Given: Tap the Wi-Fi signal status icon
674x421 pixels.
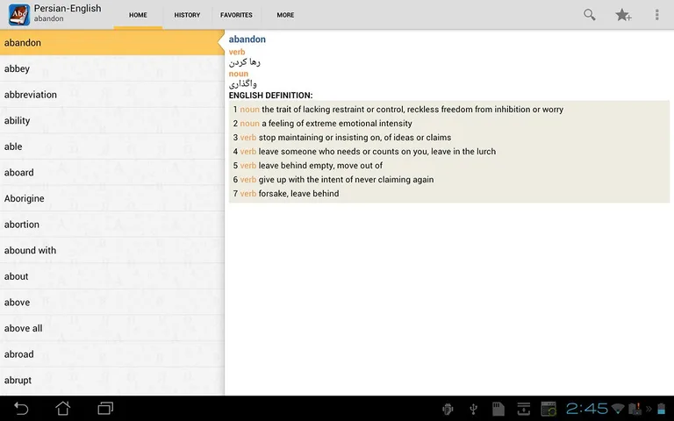Looking at the screenshot, I should [618, 409].
